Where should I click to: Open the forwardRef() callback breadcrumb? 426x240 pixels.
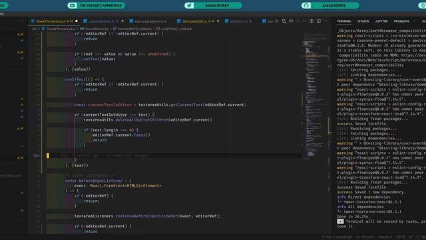132,29
